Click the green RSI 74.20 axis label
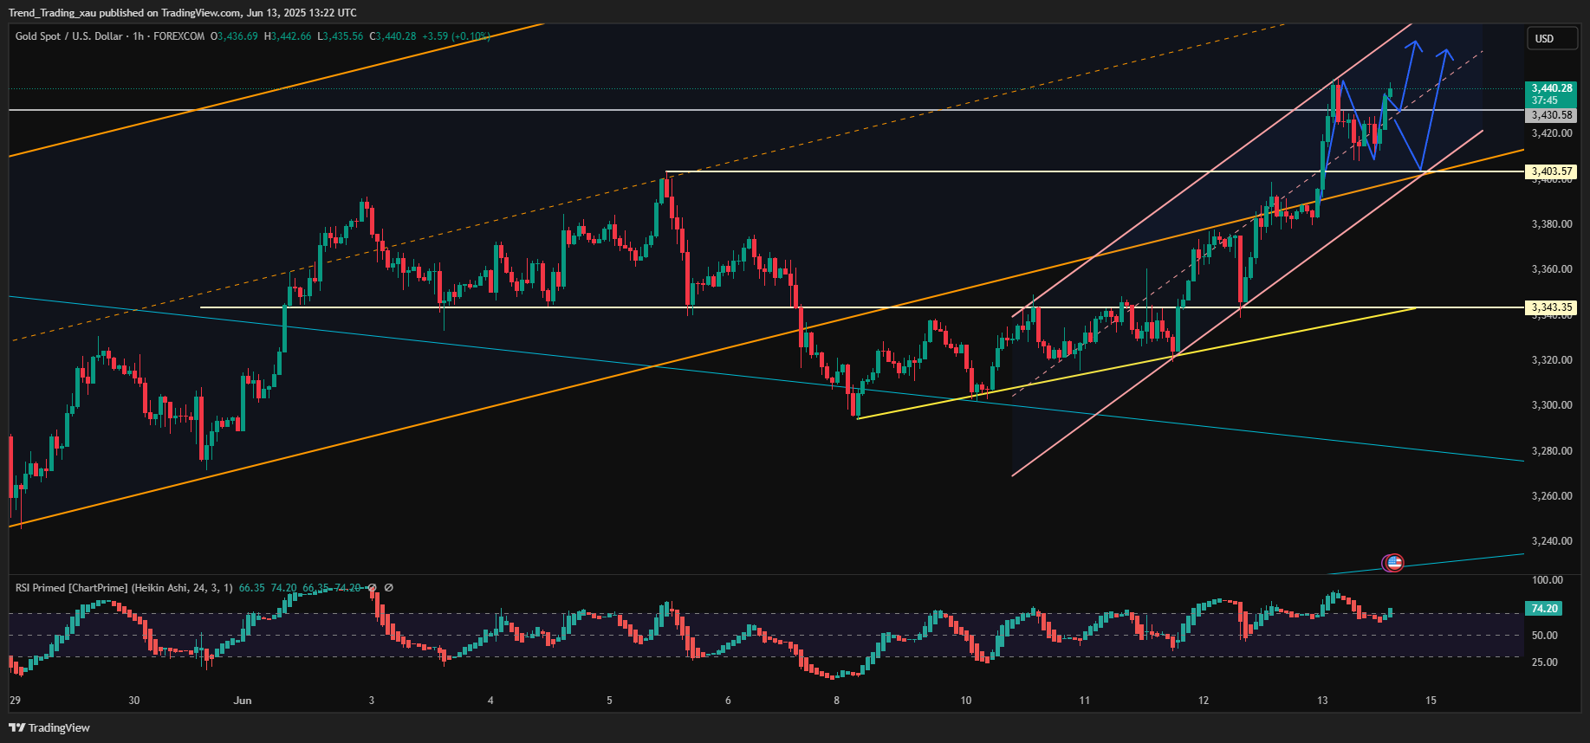Screen dimensions: 1590x743 1545,609
